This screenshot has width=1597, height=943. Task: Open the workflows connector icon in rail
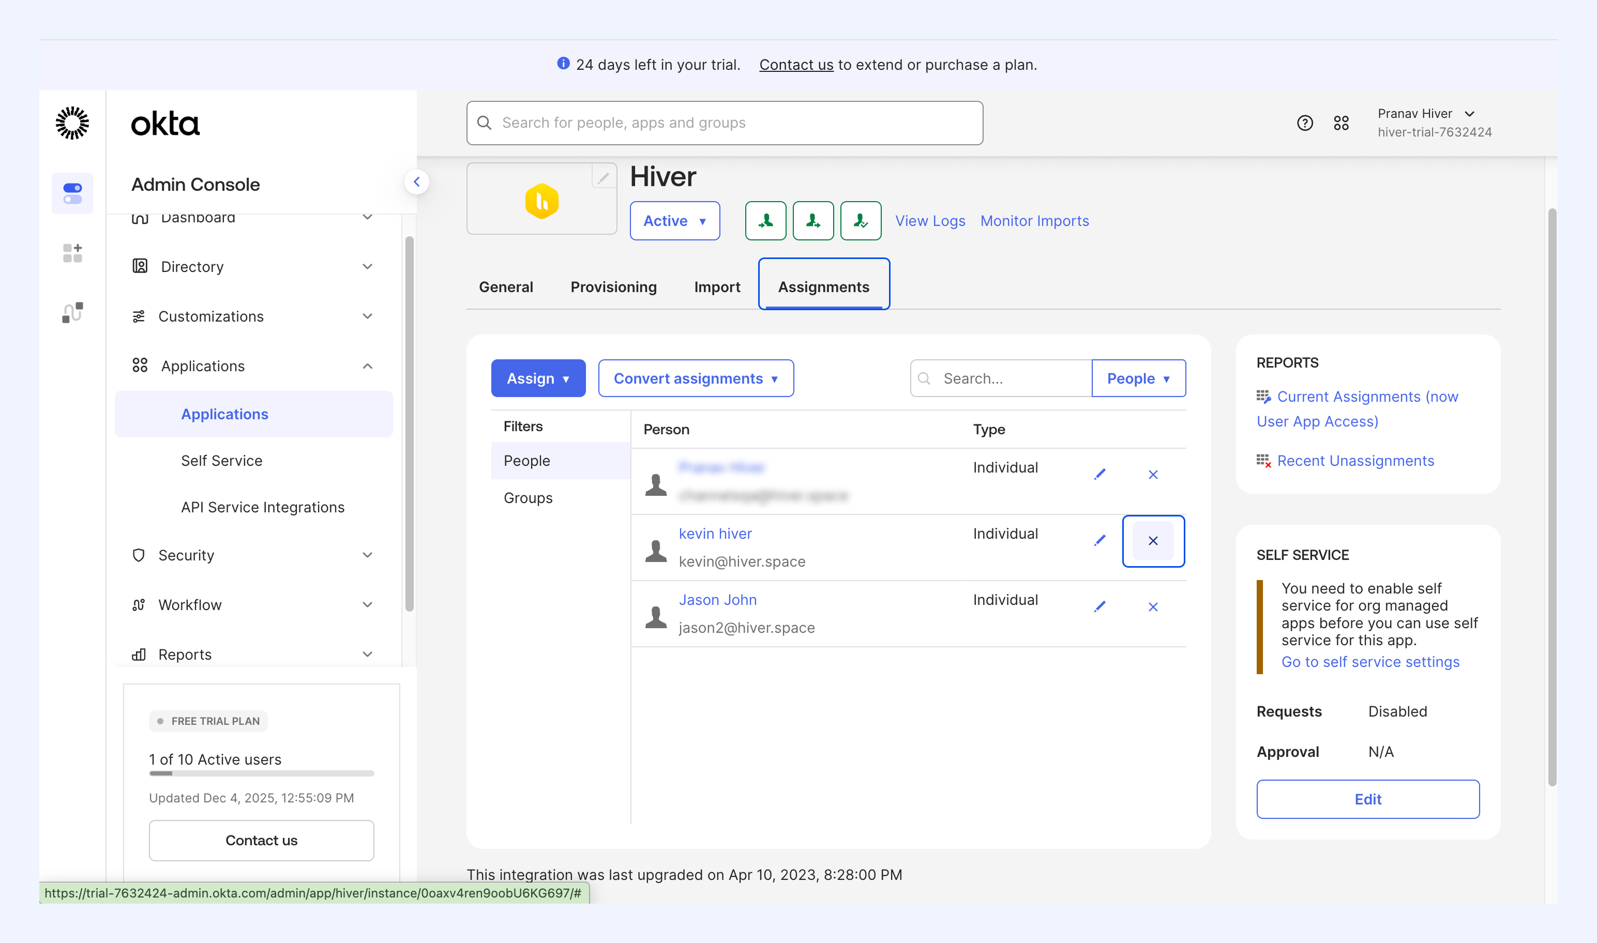click(x=72, y=312)
